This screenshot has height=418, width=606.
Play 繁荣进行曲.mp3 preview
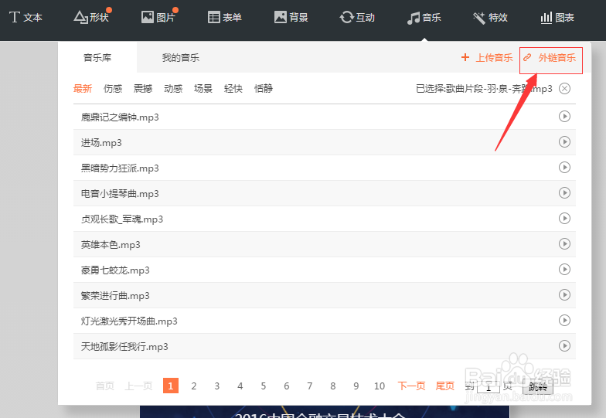(x=564, y=295)
